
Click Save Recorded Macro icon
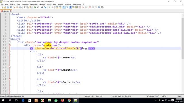click(102, 7)
